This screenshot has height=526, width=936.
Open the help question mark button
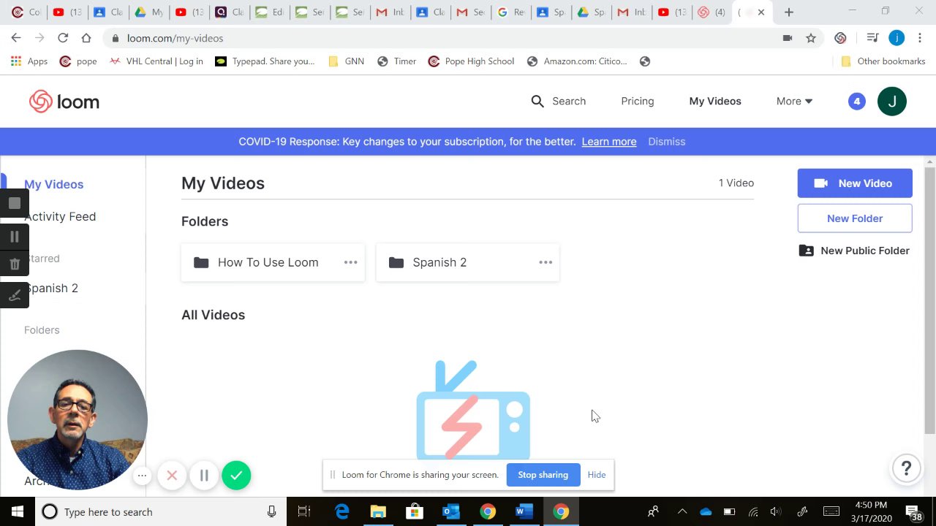tap(906, 468)
